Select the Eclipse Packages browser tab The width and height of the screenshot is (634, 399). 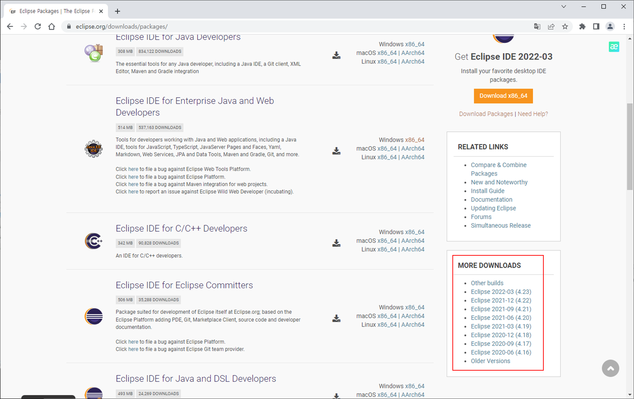(x=56, y=11)
